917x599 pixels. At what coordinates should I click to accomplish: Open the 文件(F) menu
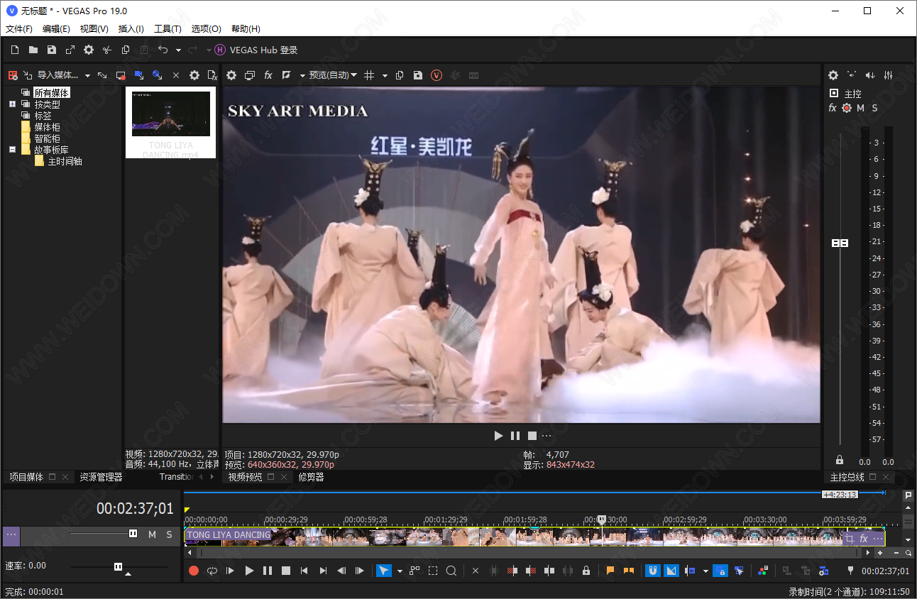[x=19, y=29]
